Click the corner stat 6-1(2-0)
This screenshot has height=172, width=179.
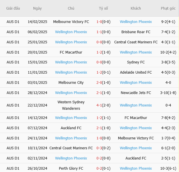(x=168, y=148)
